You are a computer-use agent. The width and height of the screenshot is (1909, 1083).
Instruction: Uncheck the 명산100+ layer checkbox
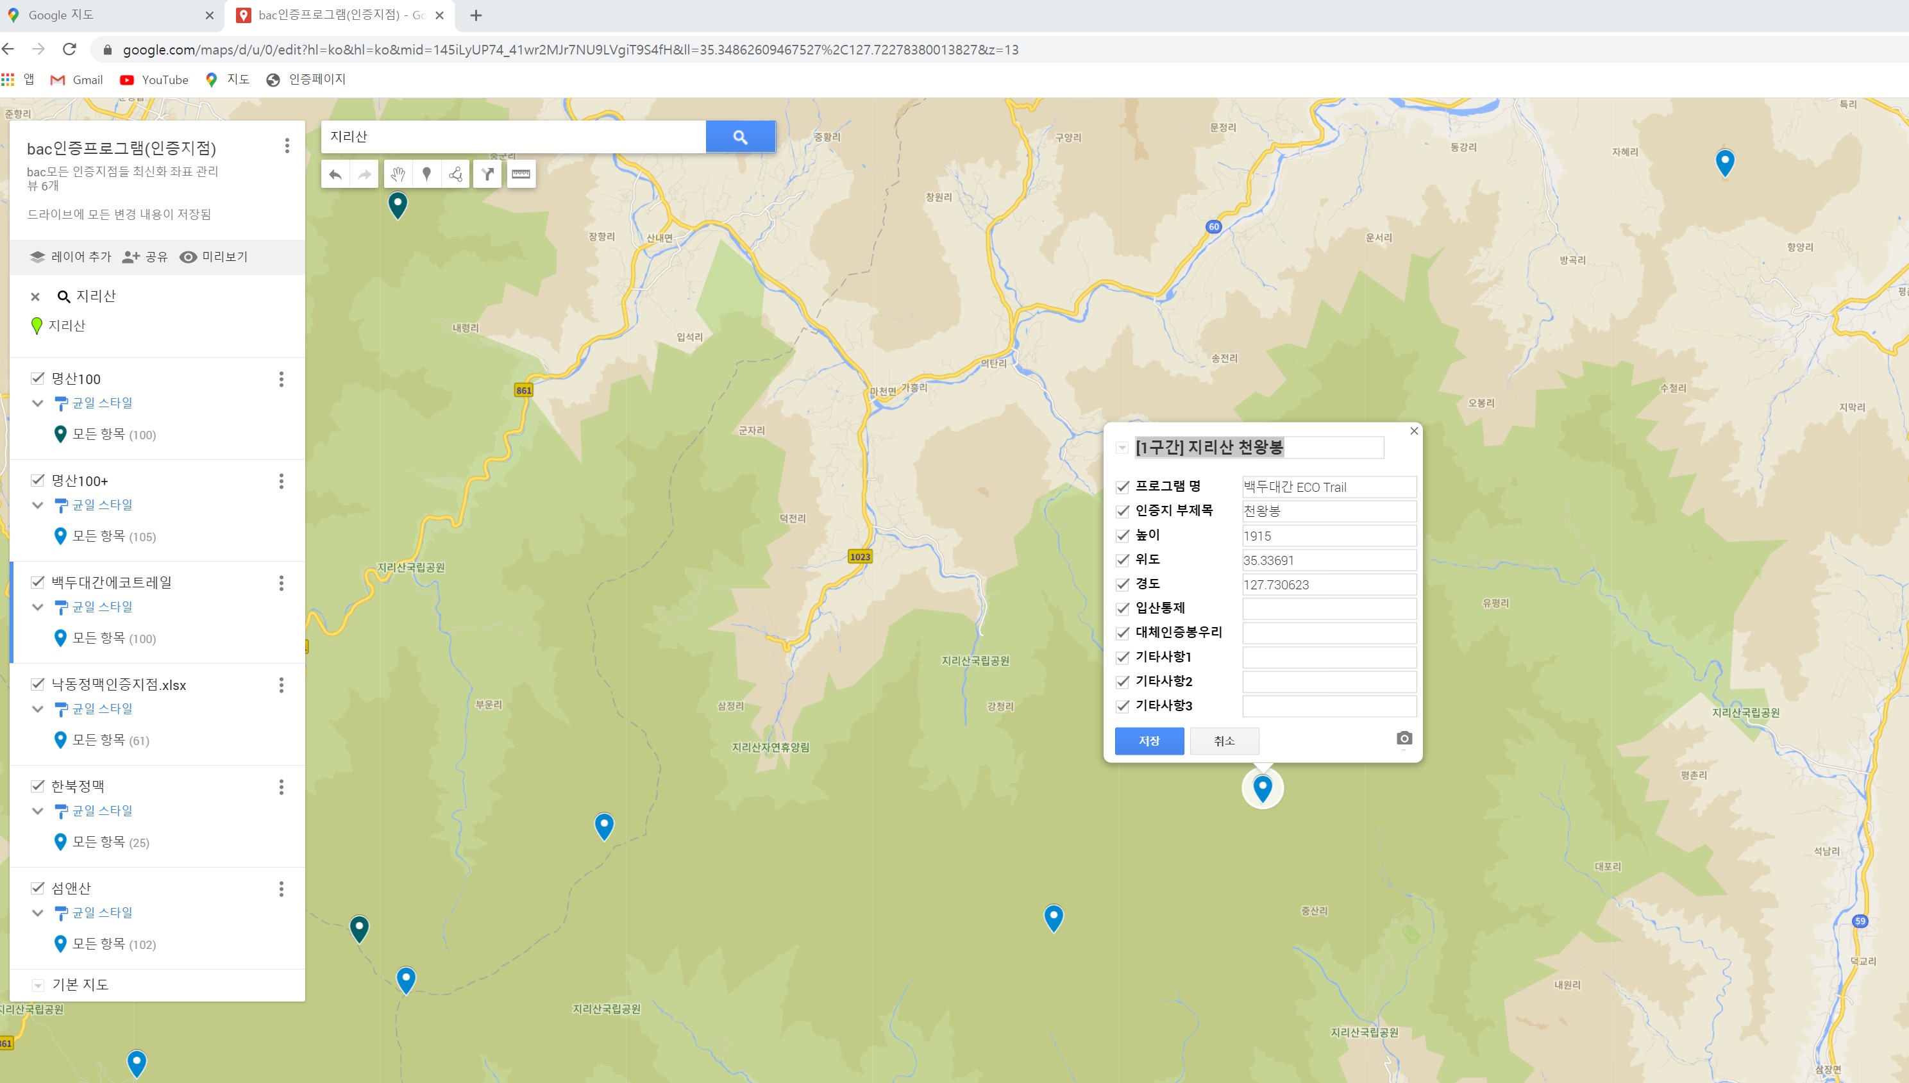tap(37, 480)
